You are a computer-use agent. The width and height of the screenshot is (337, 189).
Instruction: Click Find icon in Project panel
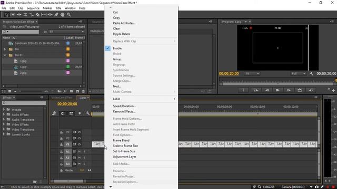65,91
